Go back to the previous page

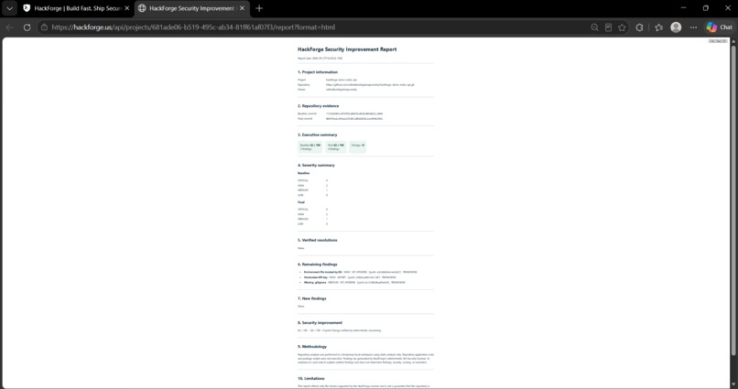pos(10,27)
